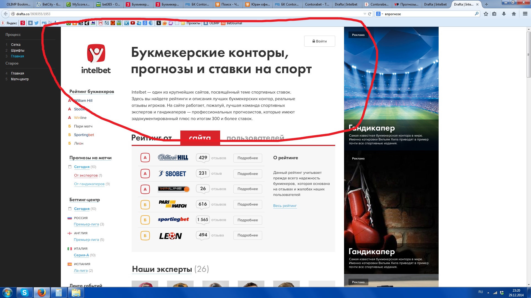Open the YouTube bookmark icon

click(x=133, y=23)
